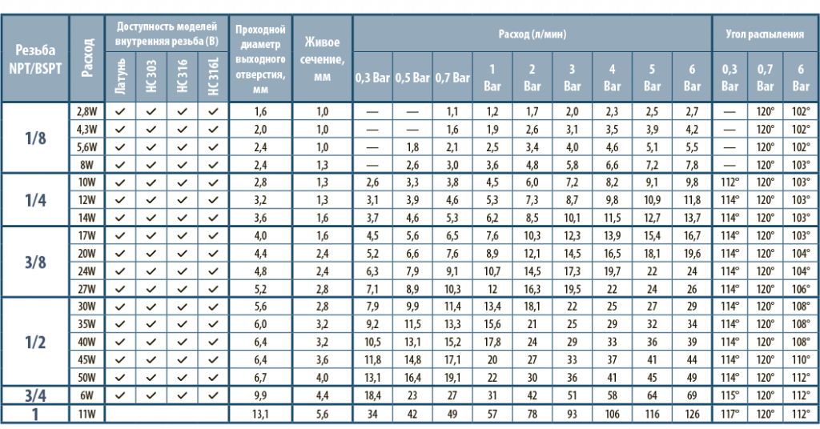Click the '112°' angle in the 10W row
The width and height of the screenshot is (820, 429).
tap(730, 182)
